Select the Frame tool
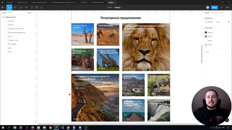232x130 pixels. point(15,8)
